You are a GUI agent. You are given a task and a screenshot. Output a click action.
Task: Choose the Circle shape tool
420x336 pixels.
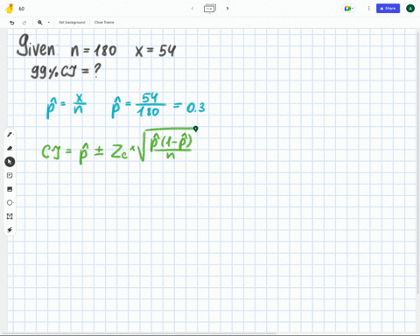(10, 202)
